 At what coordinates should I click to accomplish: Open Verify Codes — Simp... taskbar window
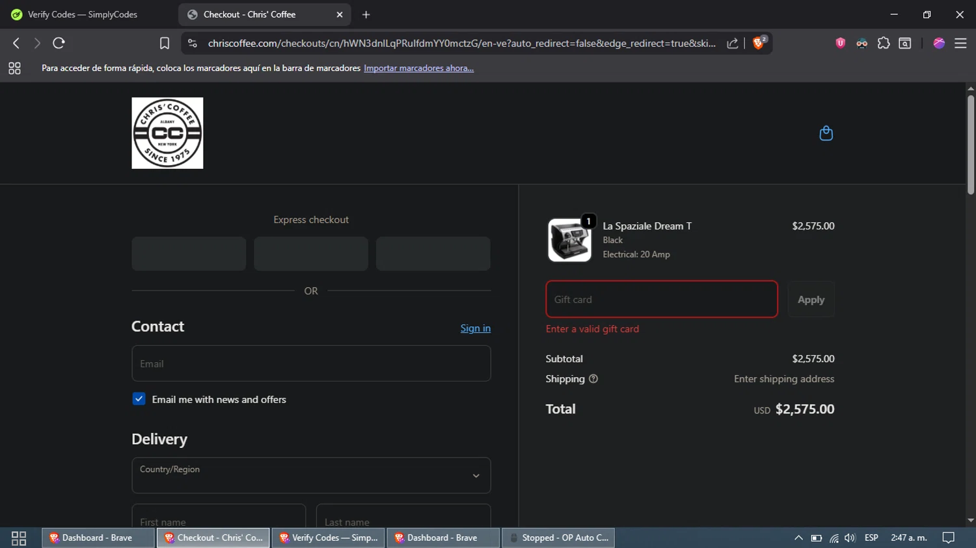[x=329, y=538]
